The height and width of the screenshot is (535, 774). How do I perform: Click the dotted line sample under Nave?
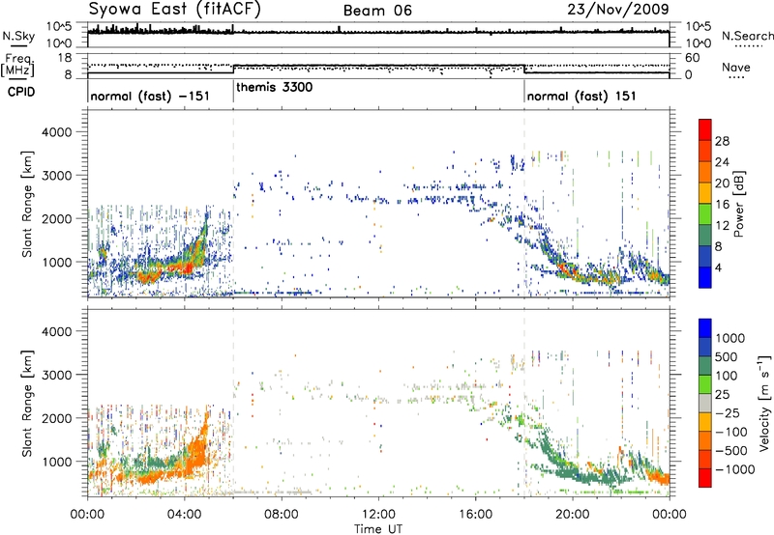[736, 77]
